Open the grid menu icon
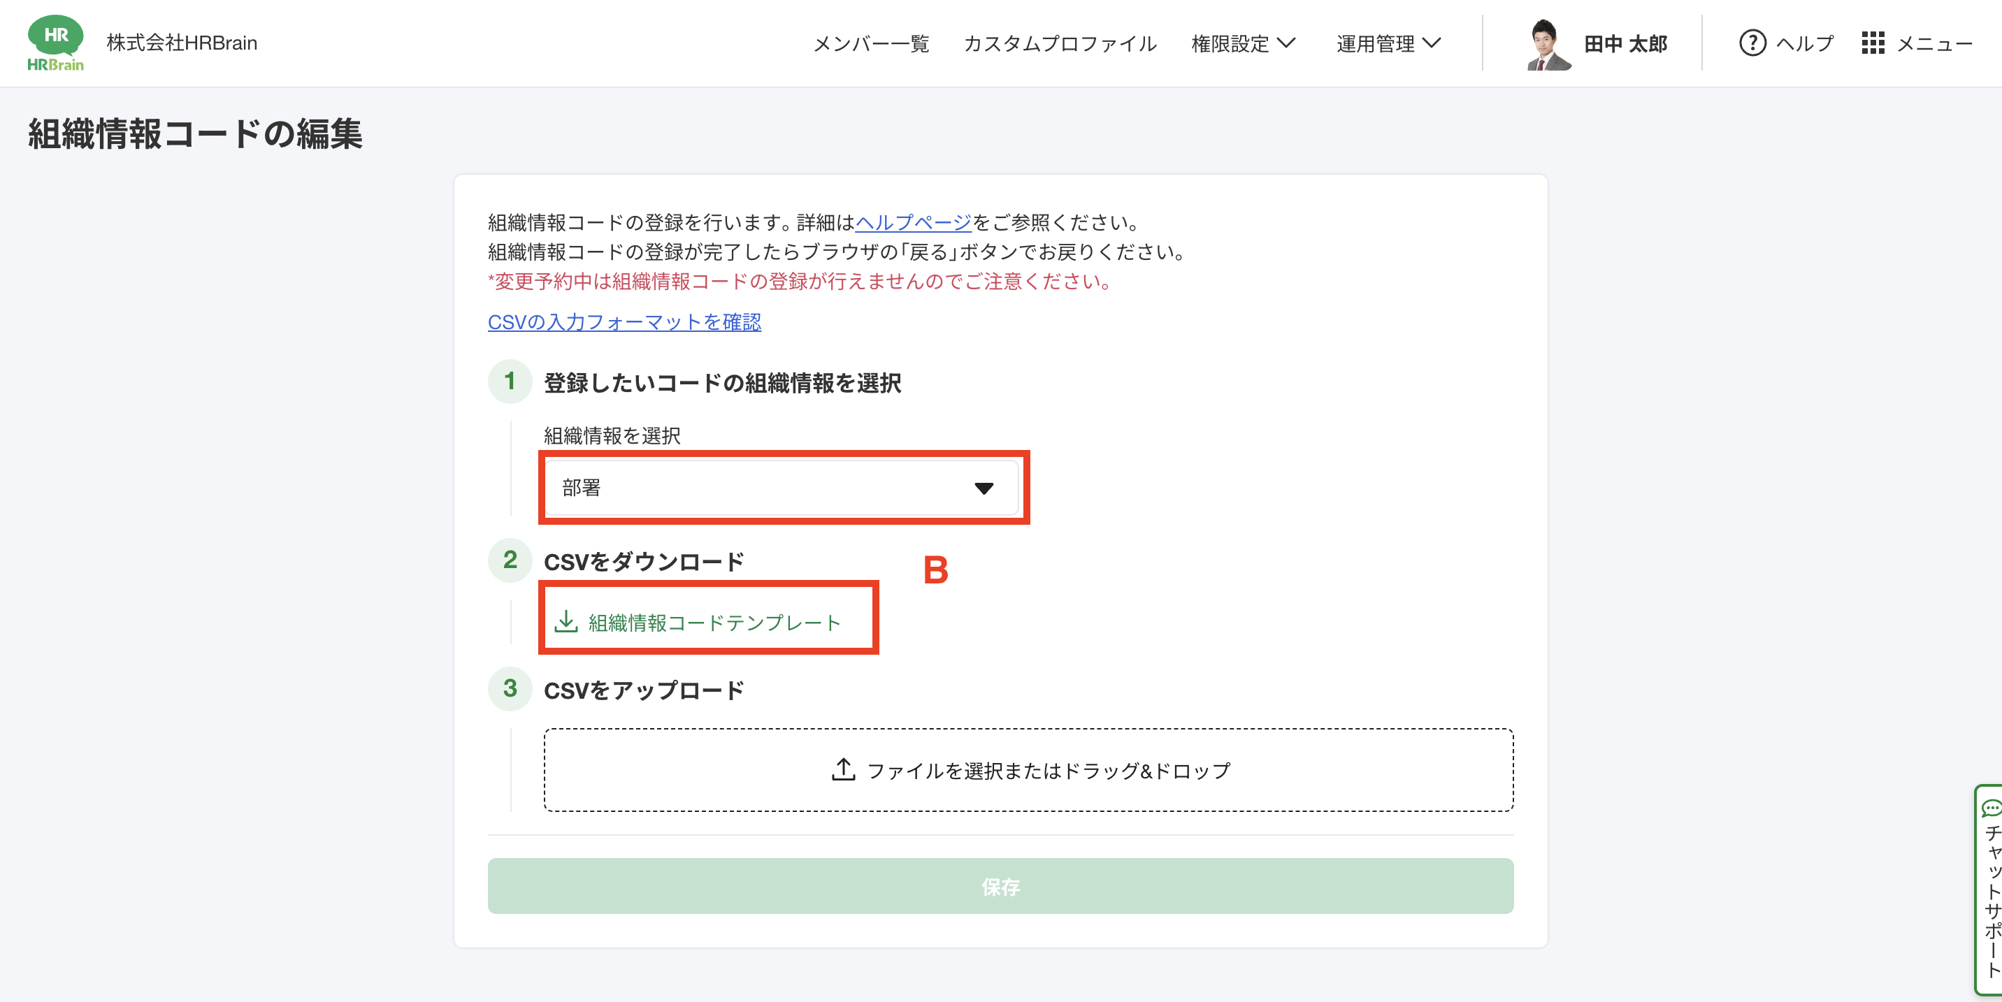The image size is (2002, 1002). click(x=1872, y=43)
